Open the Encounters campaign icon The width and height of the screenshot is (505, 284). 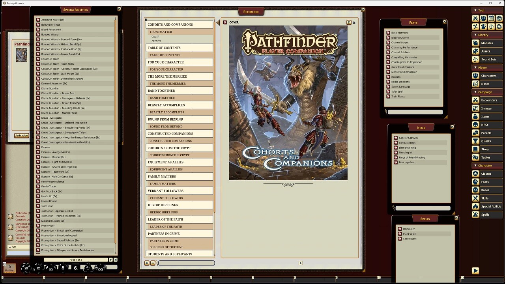[475, 100]
